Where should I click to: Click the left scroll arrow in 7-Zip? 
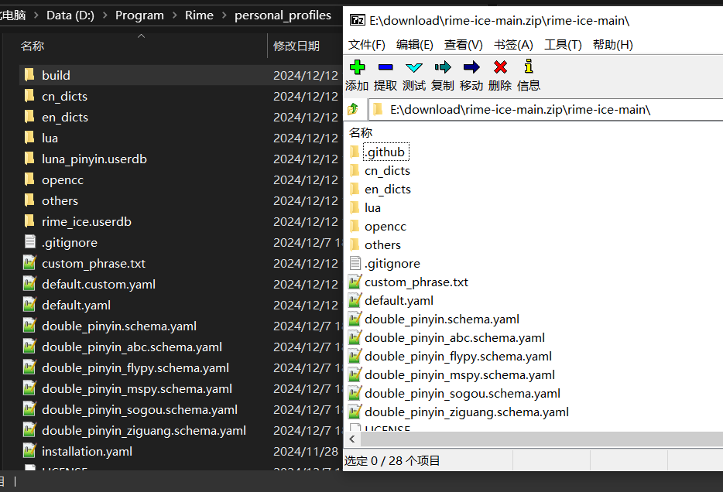click(352, 439)
